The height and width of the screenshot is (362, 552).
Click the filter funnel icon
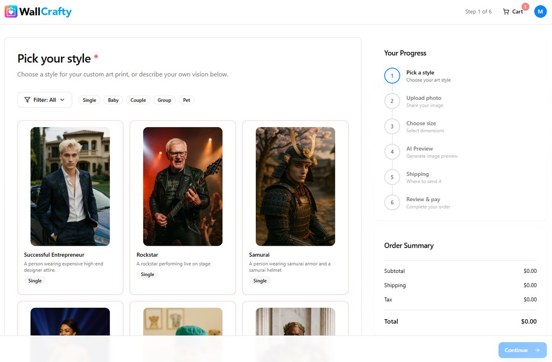(28, 100)
